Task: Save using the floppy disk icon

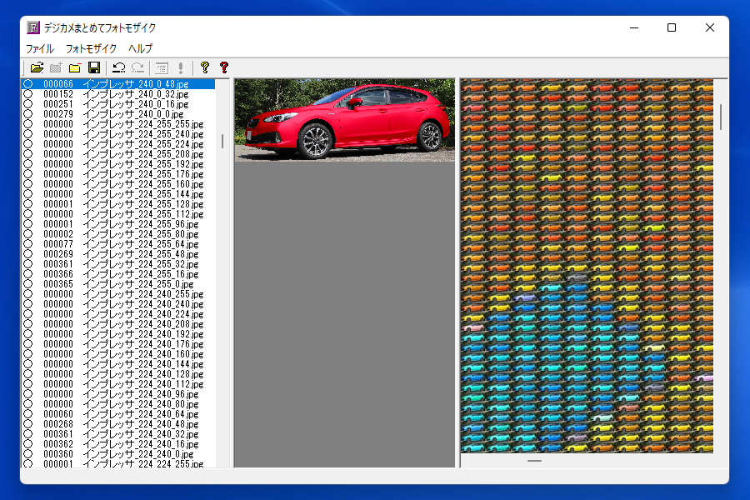Action: point(94,68)
